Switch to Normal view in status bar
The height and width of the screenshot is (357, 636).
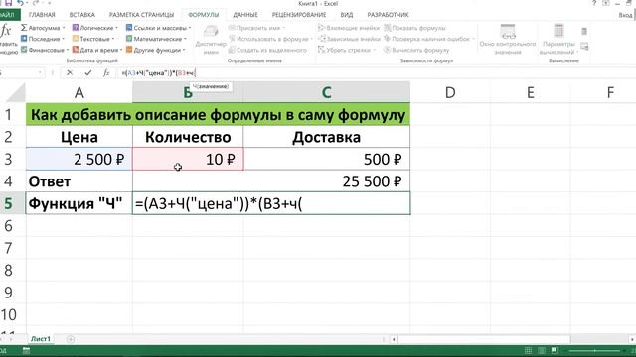[x=528, y=350]
